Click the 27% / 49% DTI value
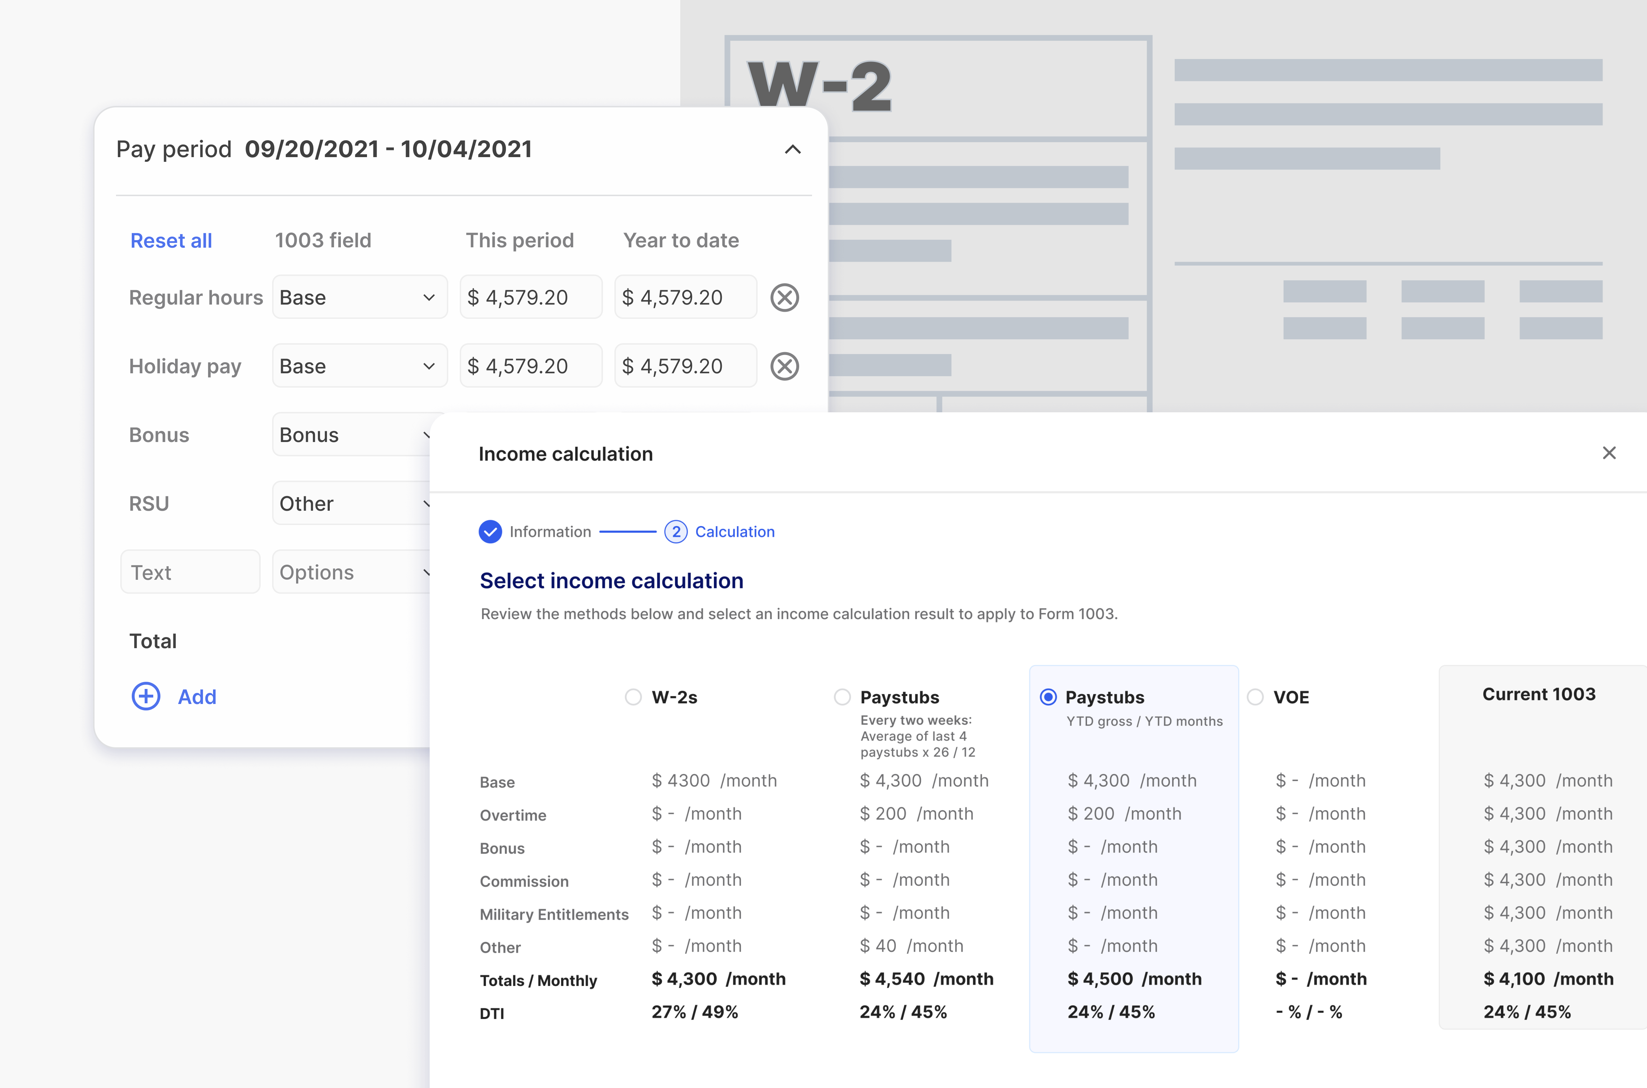1647x1088 pixels. click(695, 1012)
